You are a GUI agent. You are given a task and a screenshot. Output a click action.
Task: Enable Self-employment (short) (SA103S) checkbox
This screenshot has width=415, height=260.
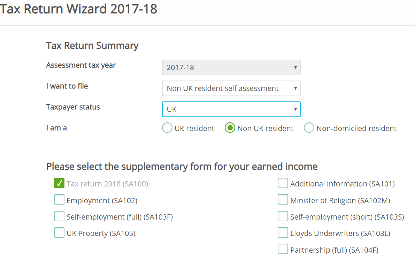(283, 216)
